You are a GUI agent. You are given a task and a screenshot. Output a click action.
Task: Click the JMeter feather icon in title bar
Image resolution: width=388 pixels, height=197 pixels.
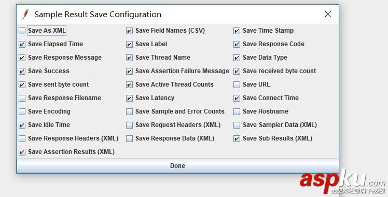[26, 14]
